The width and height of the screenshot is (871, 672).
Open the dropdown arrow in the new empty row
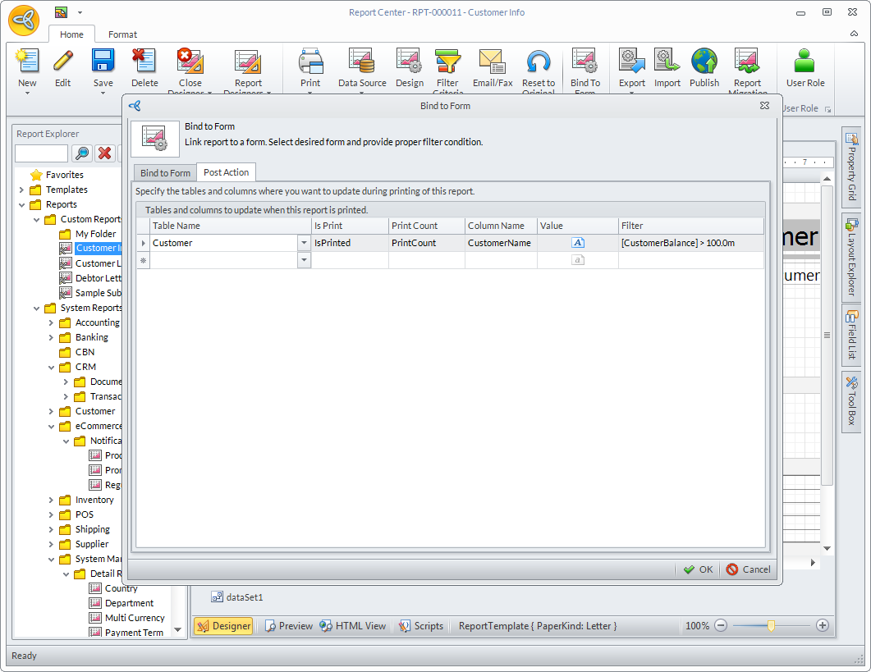pos(304,260)
